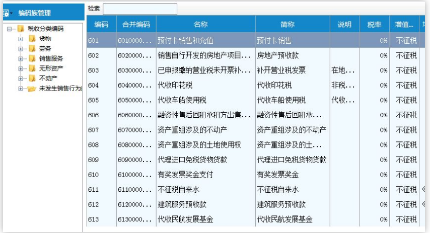Select row 销售自行开发的房地产项目
This screenshot has height=233, width=430.
click(x=256, y=55)
